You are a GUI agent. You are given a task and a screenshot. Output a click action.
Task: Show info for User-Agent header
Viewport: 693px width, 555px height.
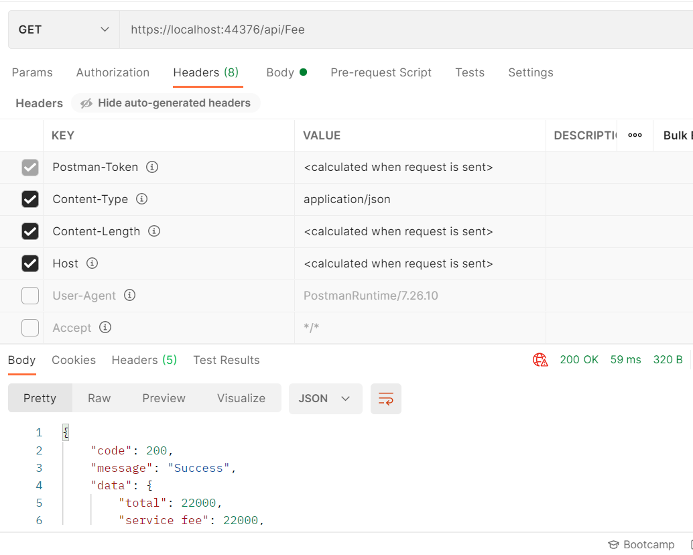[x=129, y=295]
